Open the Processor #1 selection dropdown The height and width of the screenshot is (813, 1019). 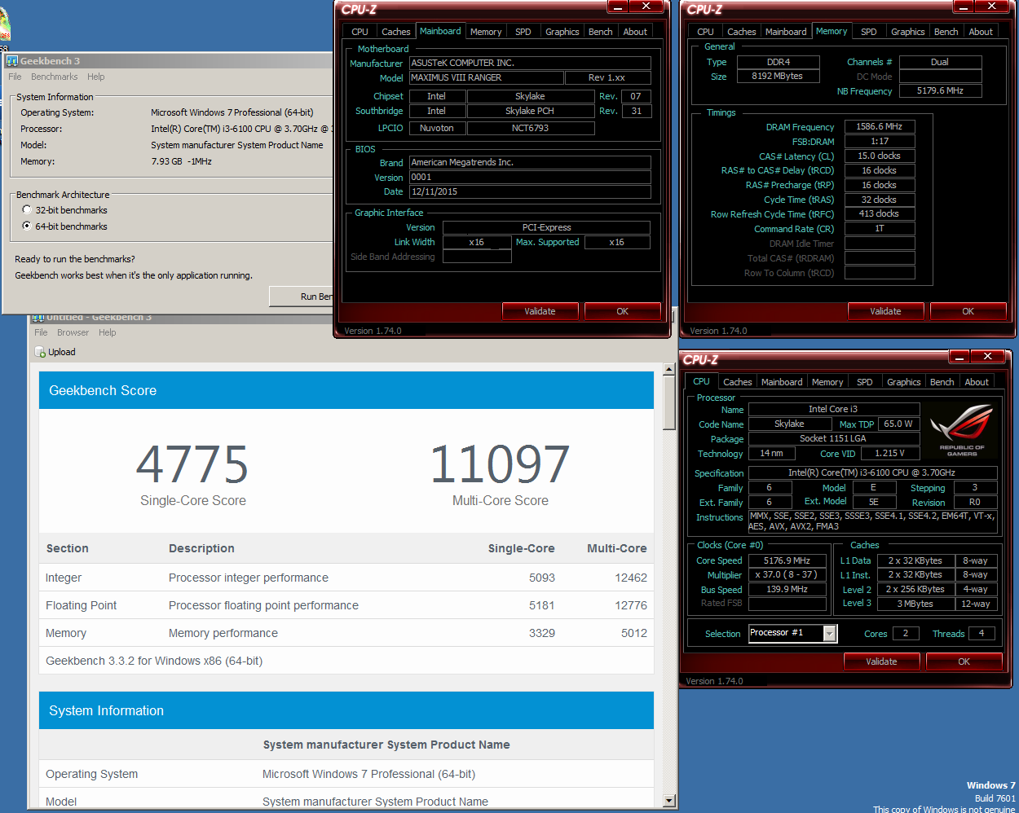click(830, 634)
